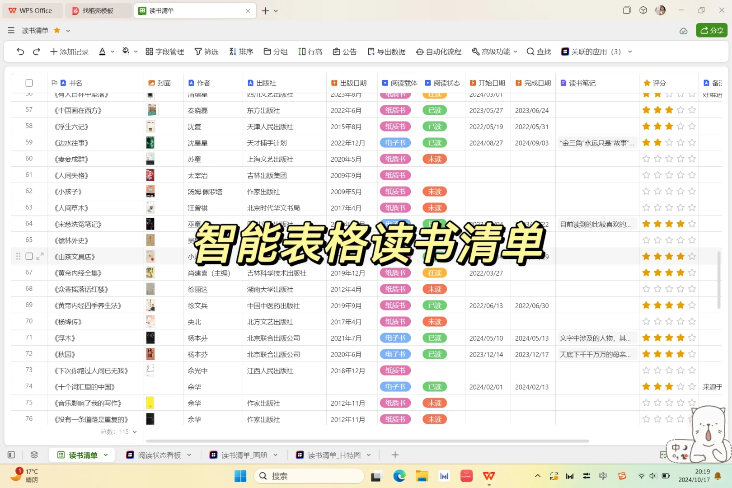Set the fifth star rating for 浮木
This screenshot has height=488, width=732.
(692, 338)
